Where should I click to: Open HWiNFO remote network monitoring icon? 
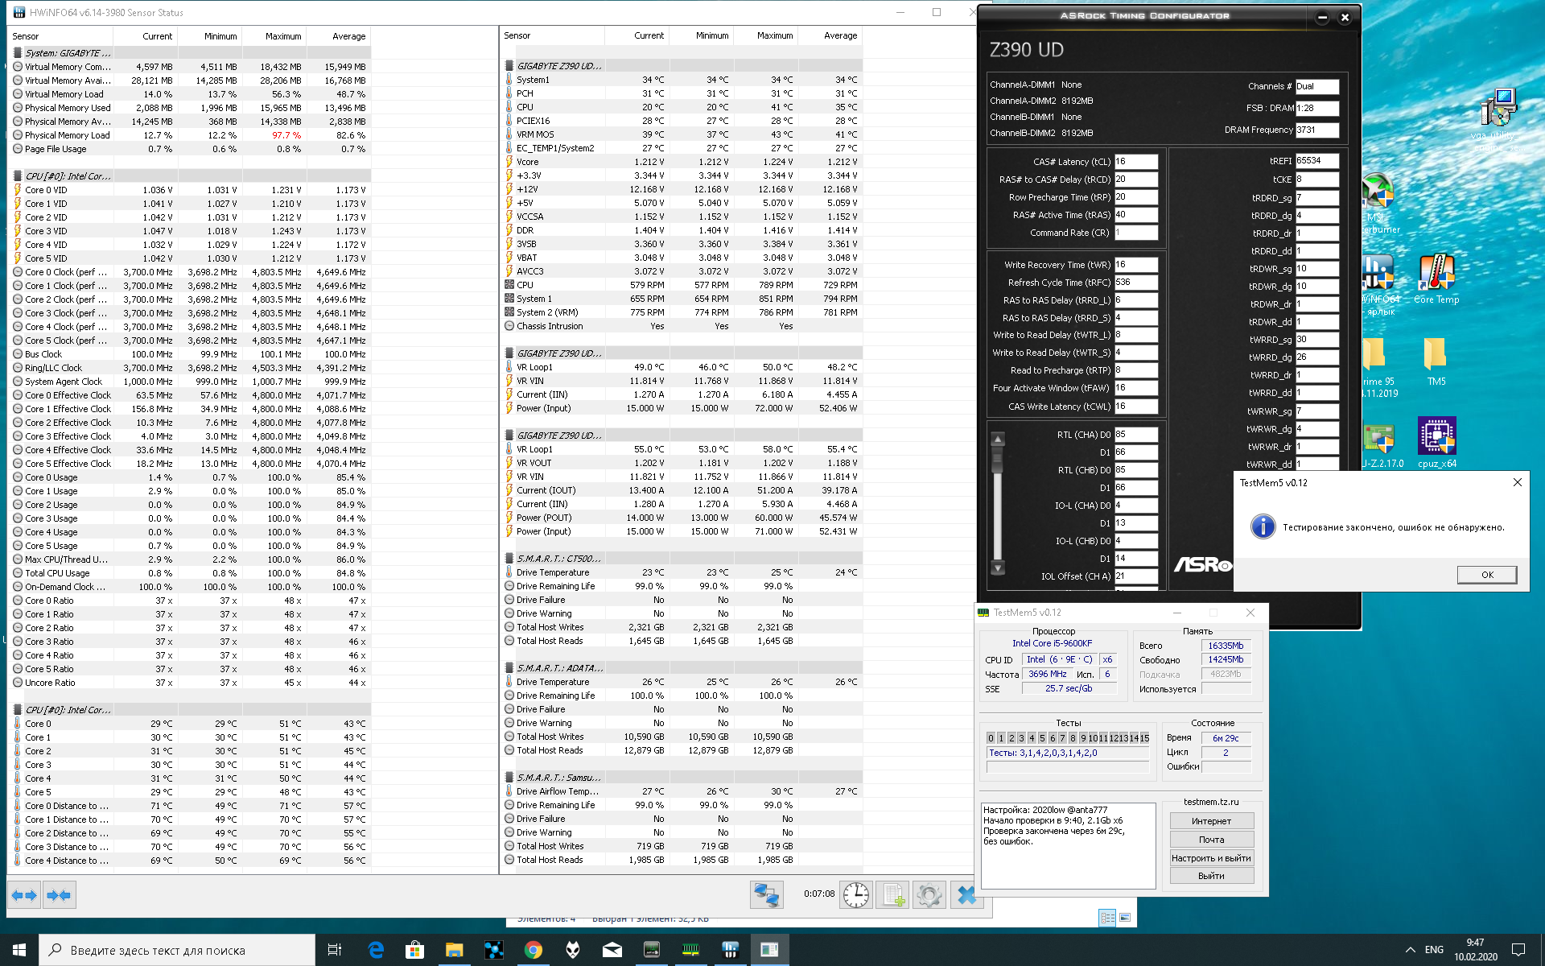click(x=766, y=895)
